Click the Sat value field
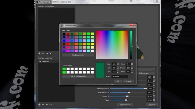 114,68
